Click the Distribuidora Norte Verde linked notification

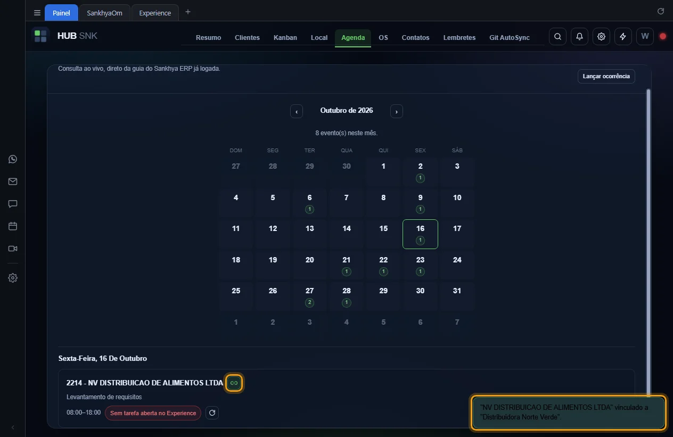(568, 413)
